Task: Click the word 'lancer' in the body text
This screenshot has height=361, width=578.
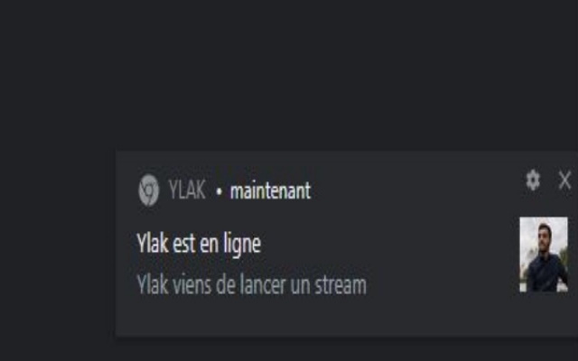Action: coord(263,285)
